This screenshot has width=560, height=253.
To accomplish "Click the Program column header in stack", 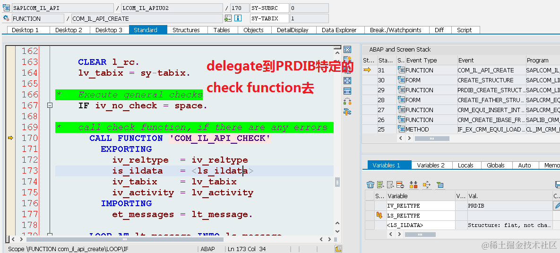I will [x=543, y=60].
